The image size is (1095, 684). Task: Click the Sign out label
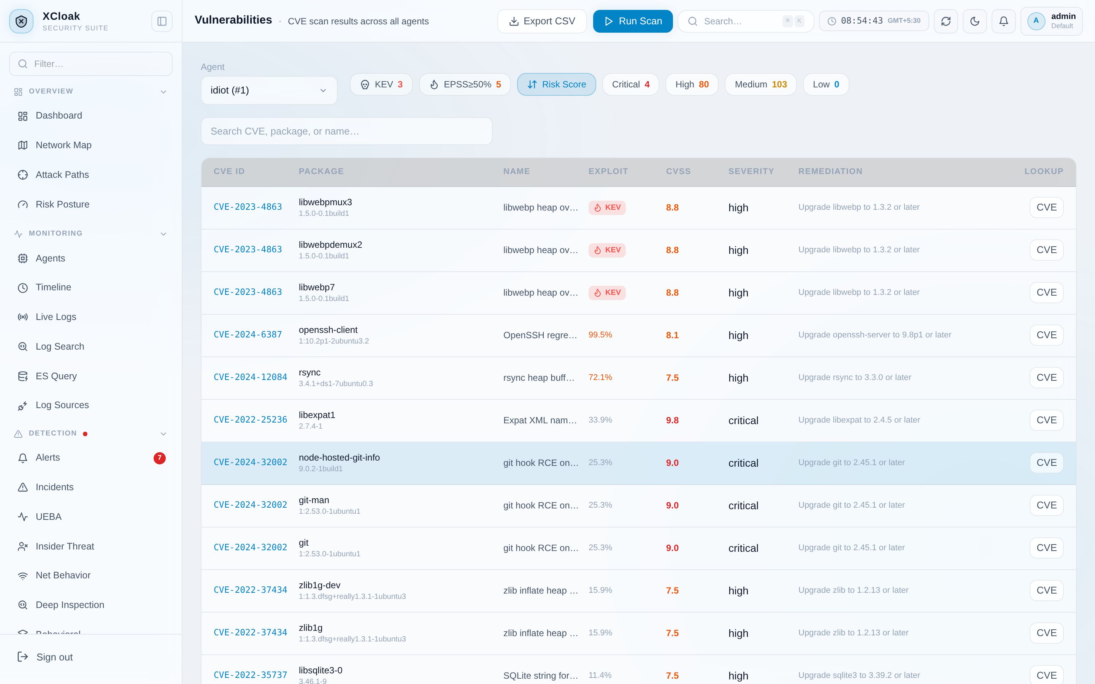(54, 657)
